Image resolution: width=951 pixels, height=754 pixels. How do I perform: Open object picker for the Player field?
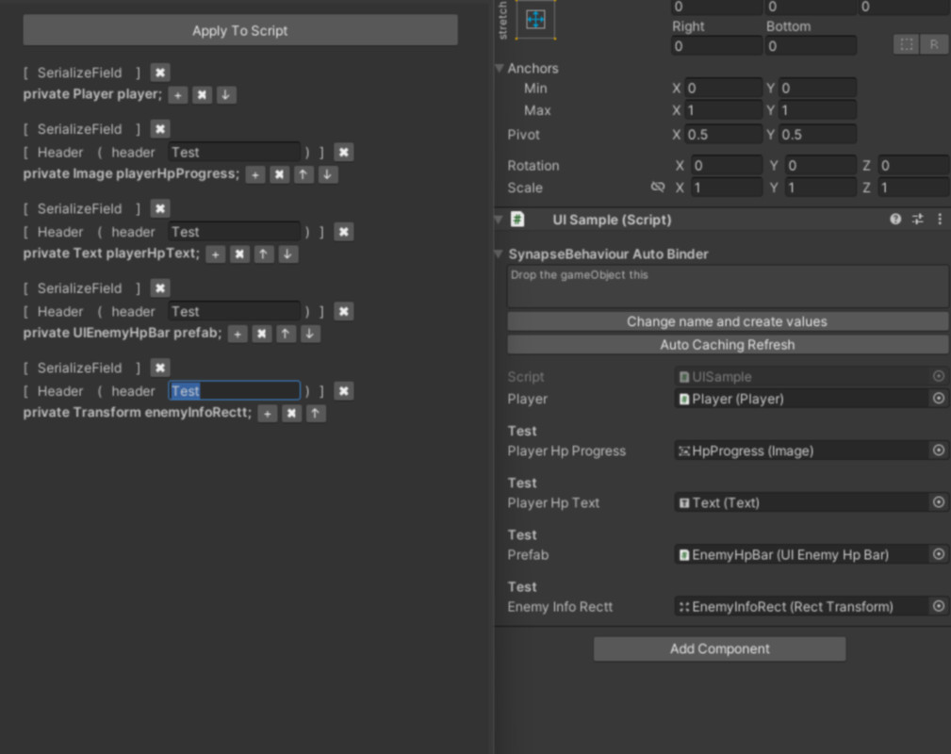(x=939, y=399)
